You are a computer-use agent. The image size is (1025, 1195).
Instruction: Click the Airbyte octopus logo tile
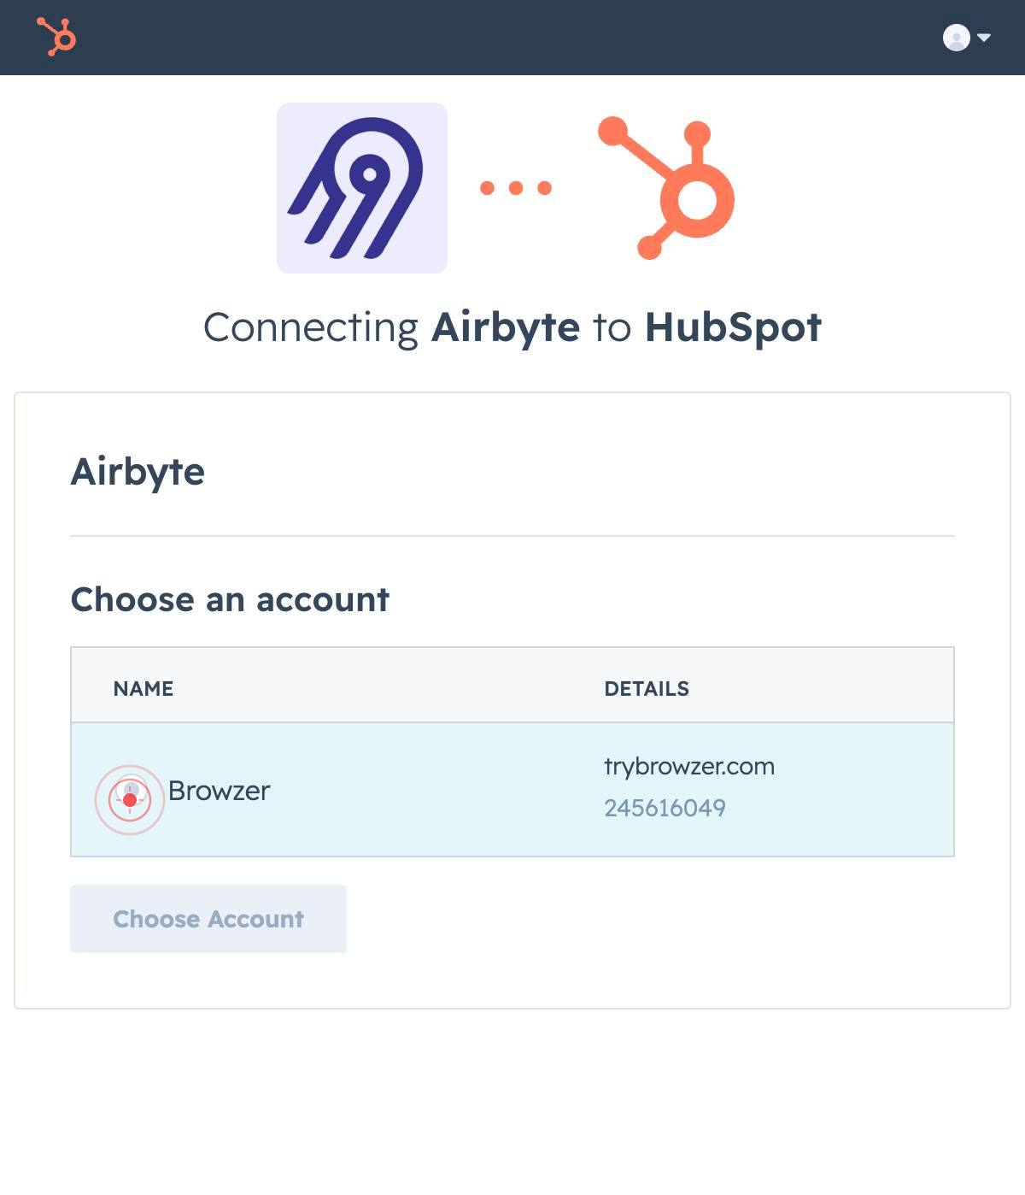[362, 188]
